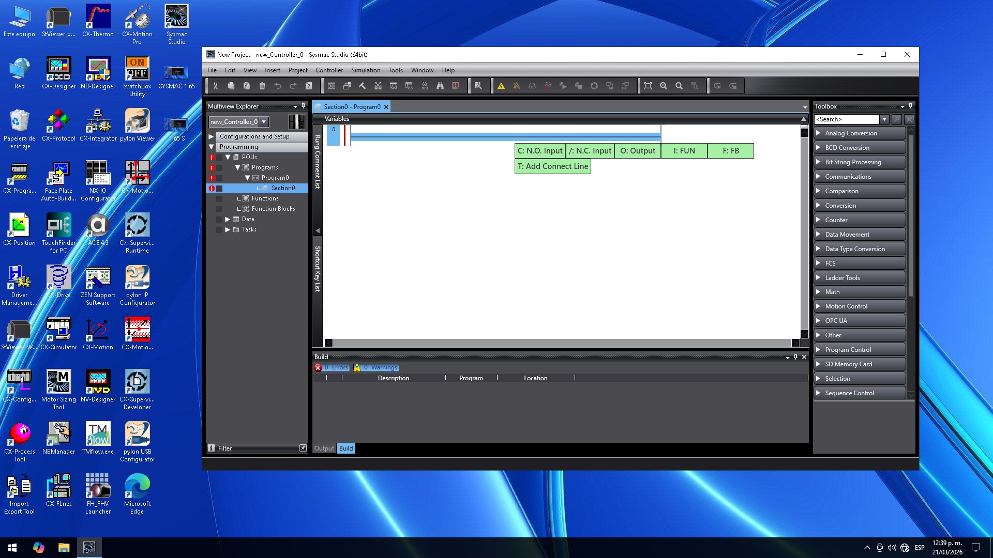Toggle pin on Toolbox panel
Screen dimensions: 993x558
click(911, 106)
